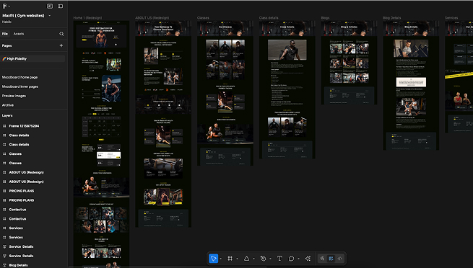Click the Maxfit ( Gym websites) file title

[23, 16]
